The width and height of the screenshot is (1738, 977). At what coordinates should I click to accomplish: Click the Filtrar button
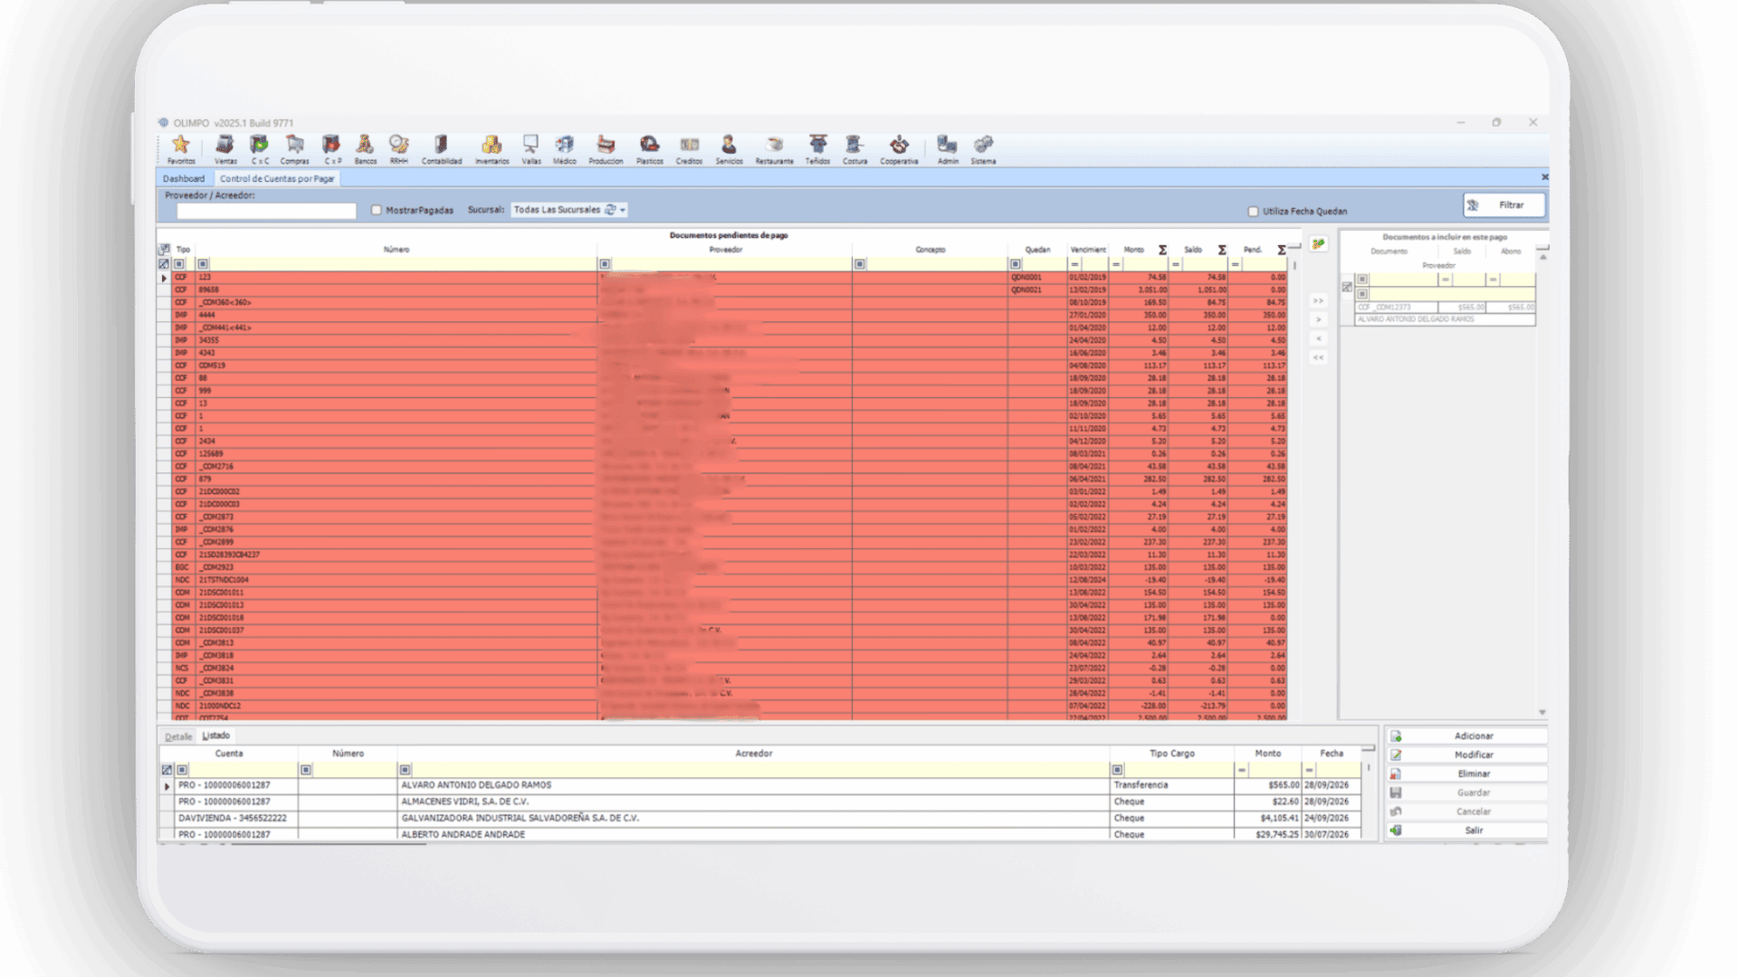(1504, 205)
